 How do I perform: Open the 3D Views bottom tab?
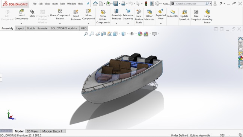pyautogui.click(x=33, y=131)
